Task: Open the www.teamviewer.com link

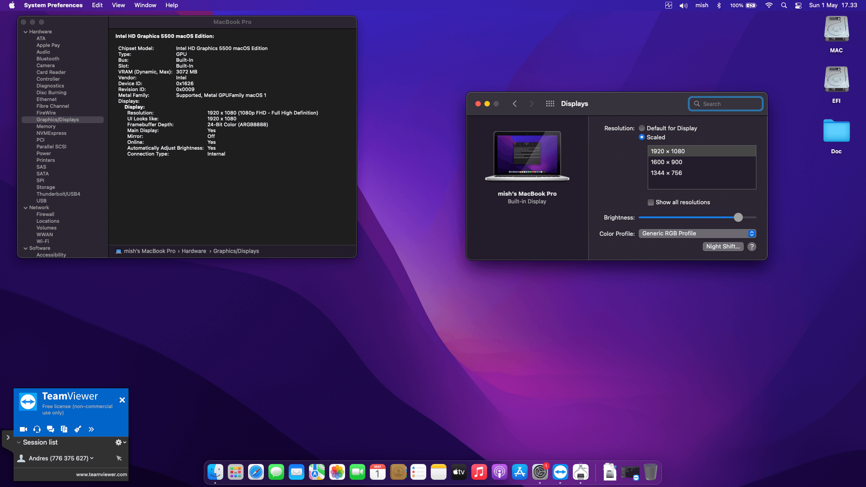Action: pyautogui.click(x=101, y=474)
